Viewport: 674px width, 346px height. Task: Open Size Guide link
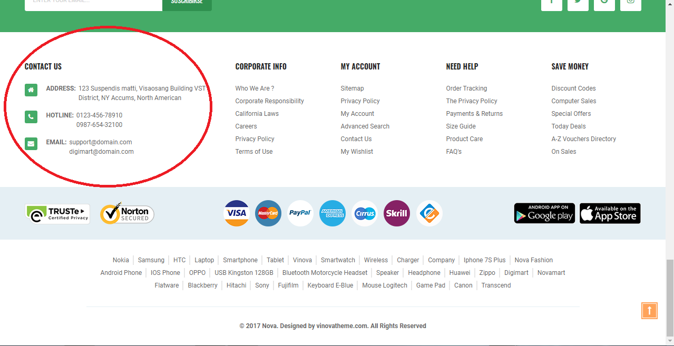point(461,126)
